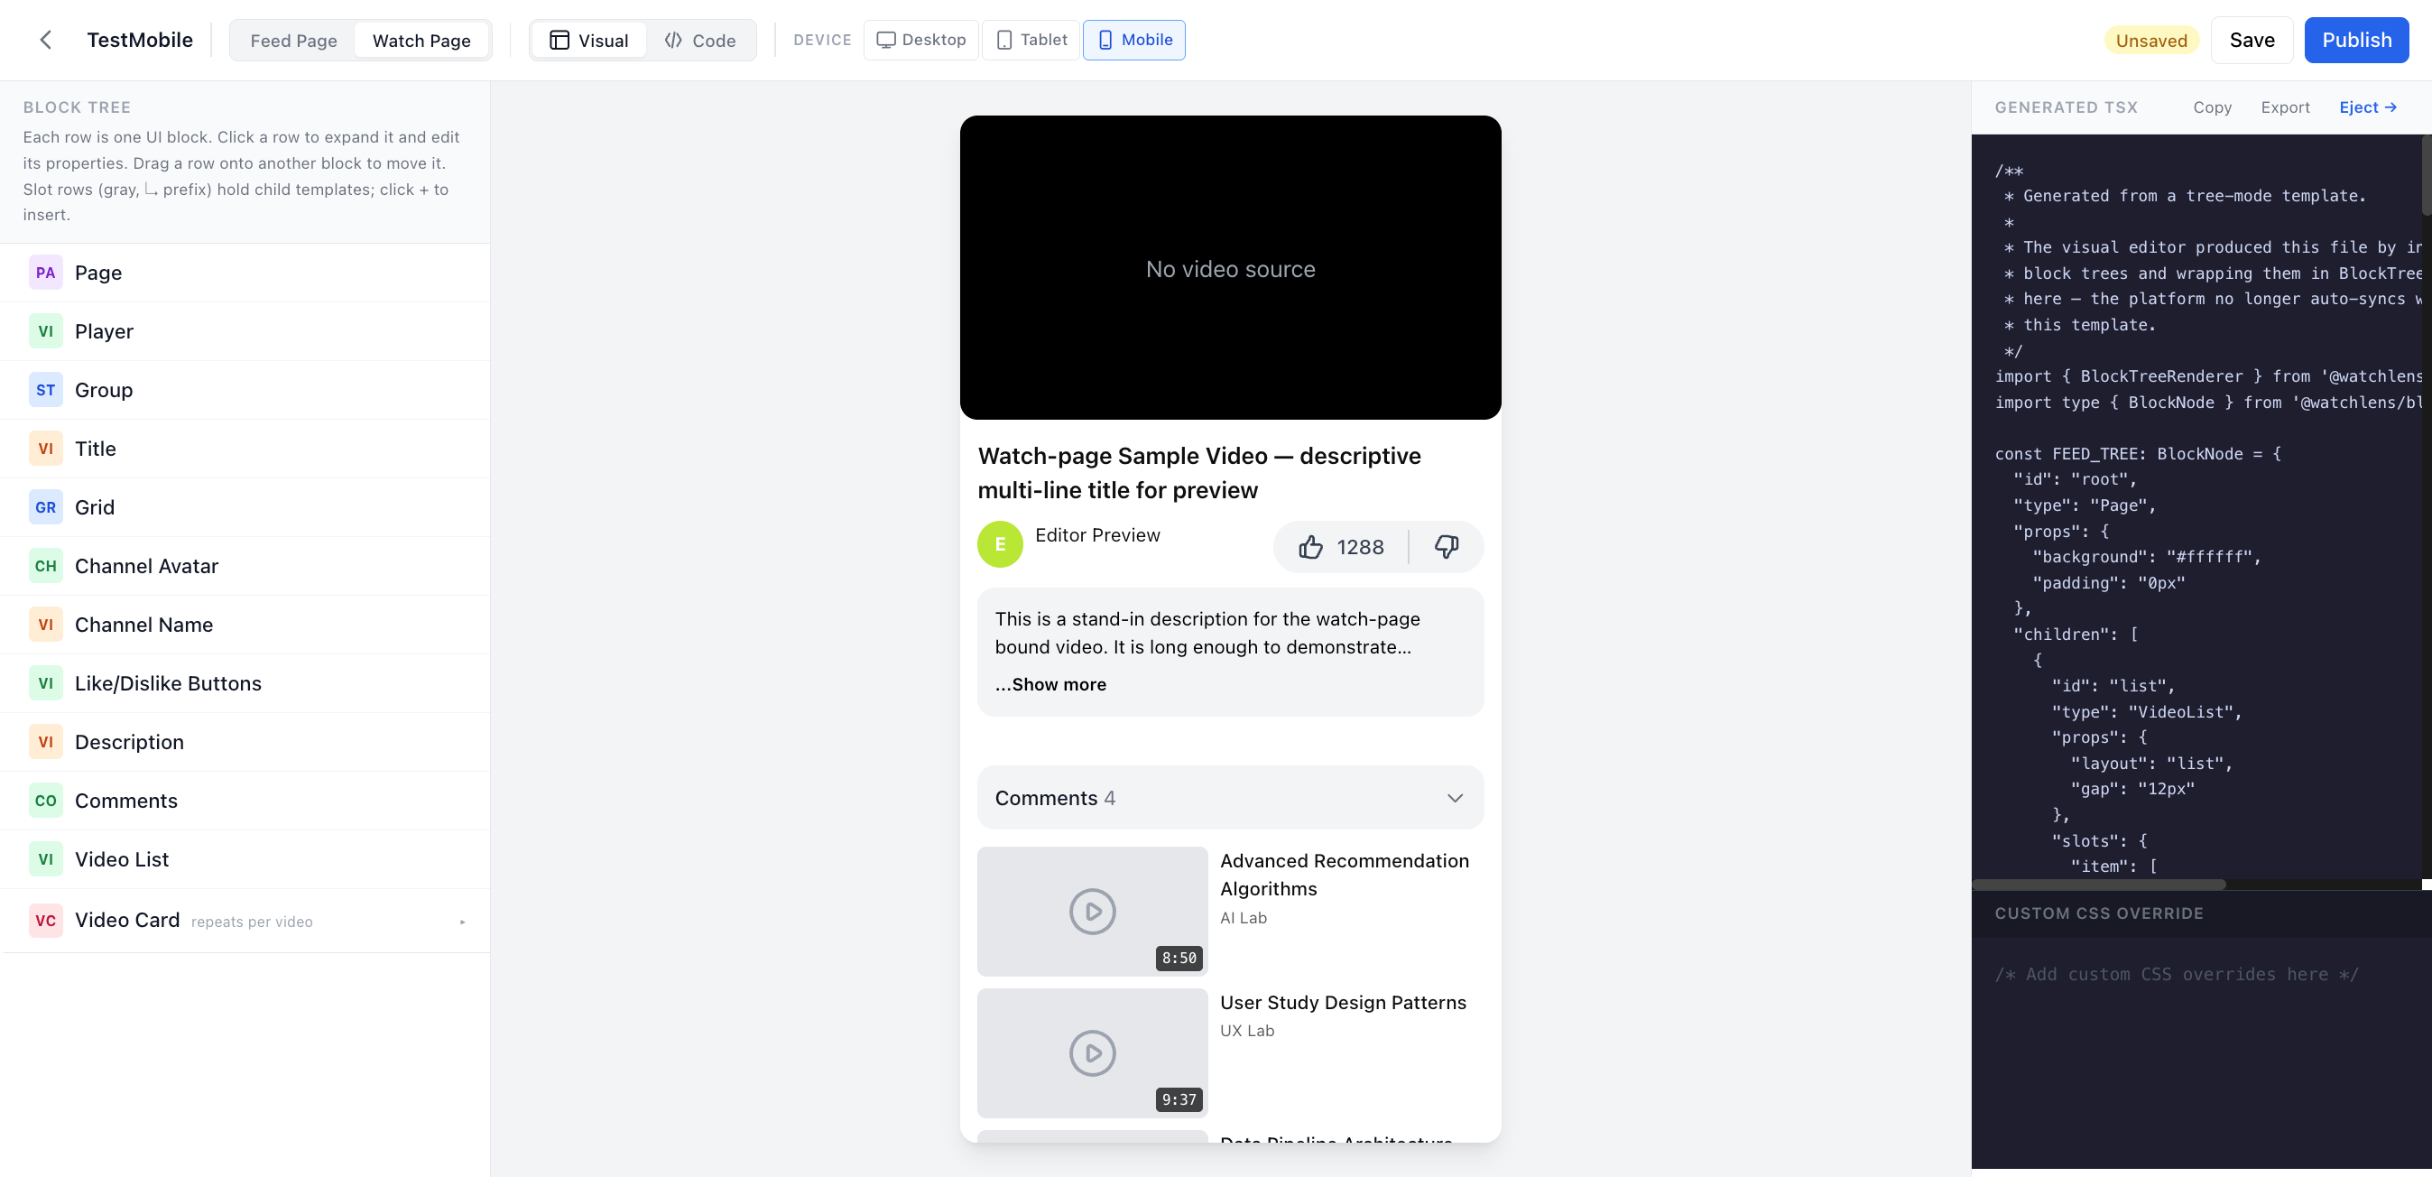Viewport: 2432px width, 1177px height.
Task: Click the GR badge icon on Grid row
Action: tap(45, 507)
